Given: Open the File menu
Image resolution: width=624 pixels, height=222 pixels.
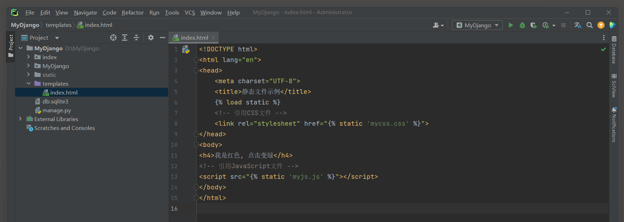Looking at the screenshot, I should coord(30,12).
